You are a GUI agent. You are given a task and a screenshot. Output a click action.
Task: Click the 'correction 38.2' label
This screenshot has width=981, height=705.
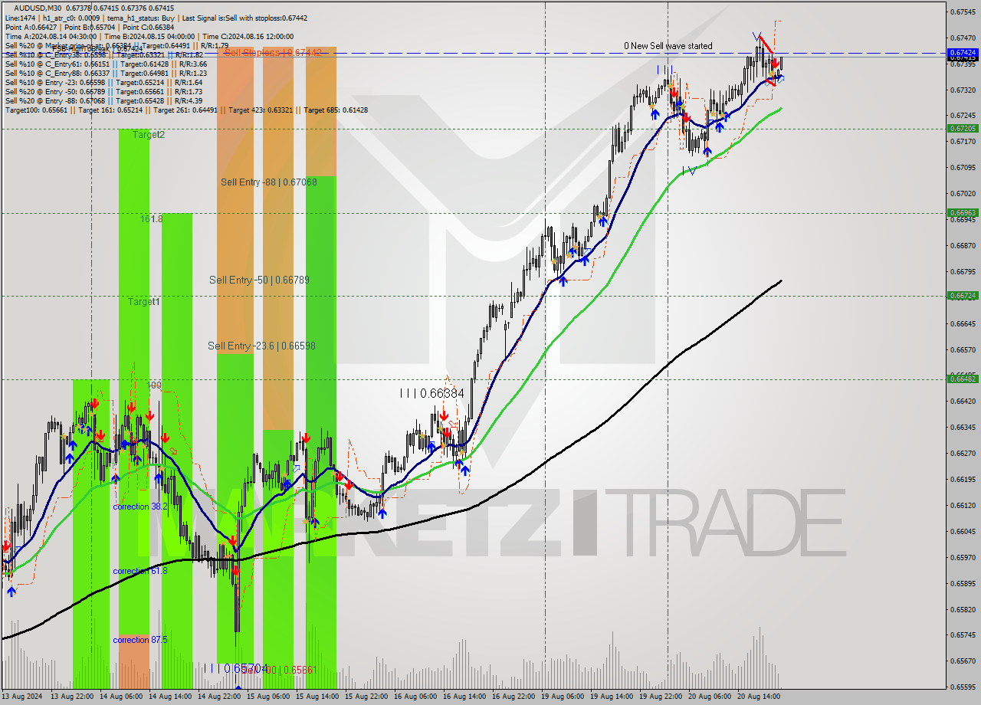tap(140, 507)
